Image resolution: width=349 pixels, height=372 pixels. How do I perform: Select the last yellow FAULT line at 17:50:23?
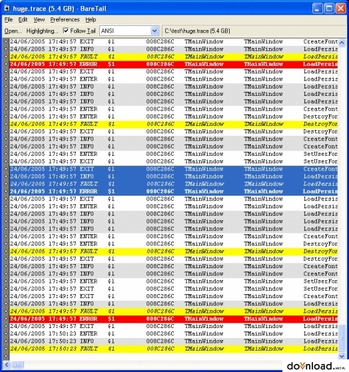(x=173, y=349)
